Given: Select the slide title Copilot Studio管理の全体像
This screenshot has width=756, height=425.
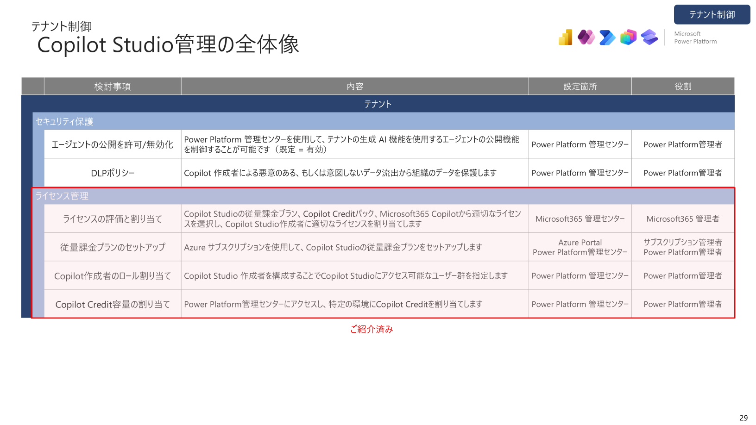Looking at the screenshot, I should [x=168, y=45].
